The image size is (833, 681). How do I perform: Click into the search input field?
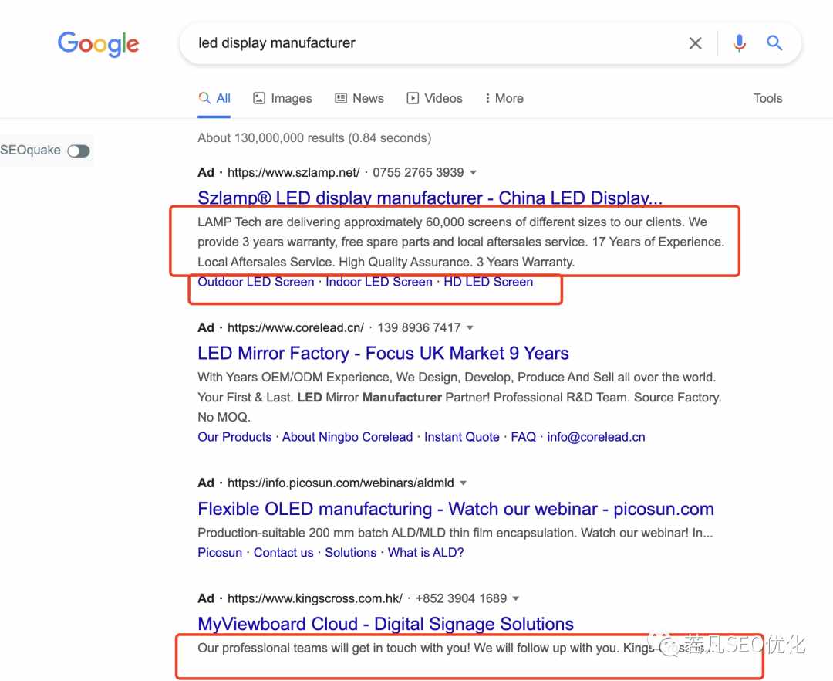pos(436,43)
